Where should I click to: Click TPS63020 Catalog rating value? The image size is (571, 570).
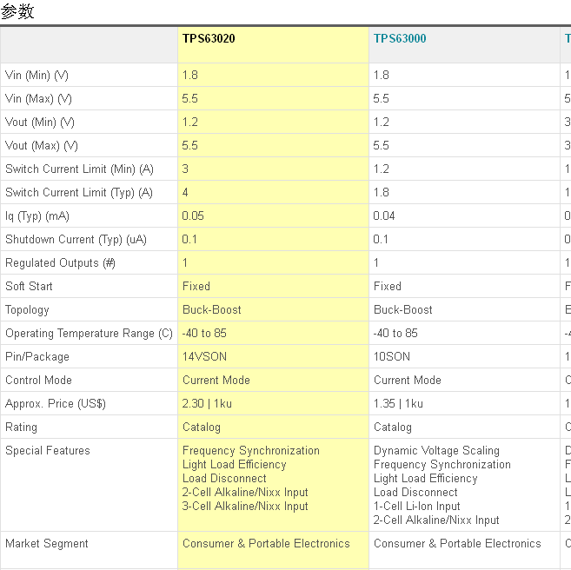point(202,427)
